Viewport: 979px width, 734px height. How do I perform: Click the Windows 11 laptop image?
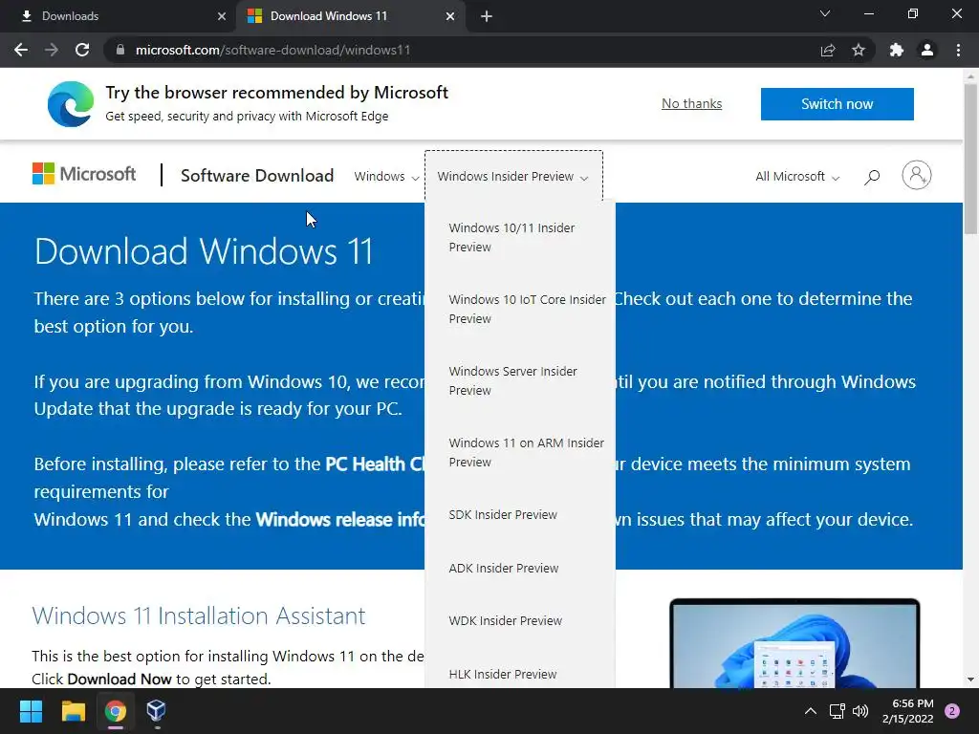coord(794,643)
